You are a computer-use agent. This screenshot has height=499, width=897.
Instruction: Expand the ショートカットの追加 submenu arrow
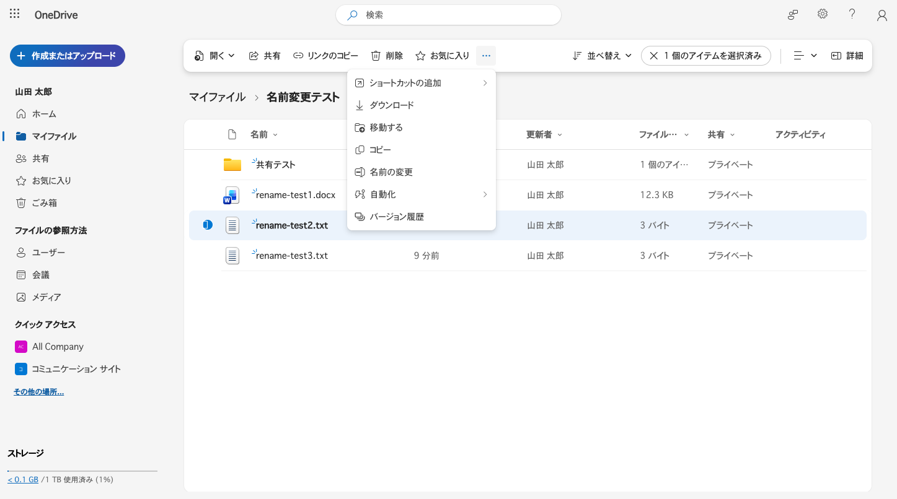[485, 83]
